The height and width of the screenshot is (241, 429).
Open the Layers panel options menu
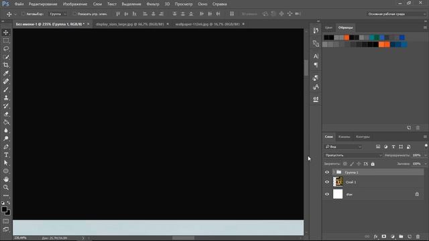(x=425, y=137)
